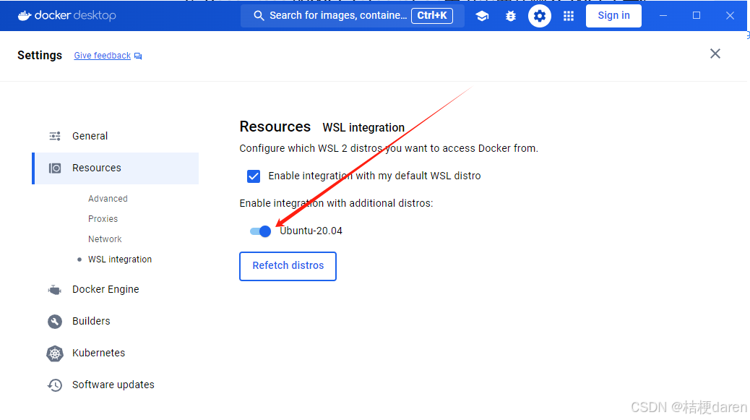Select the WSL integration sub-item
The width and height of the screenshot is (750, 420).
pos(119,260)
